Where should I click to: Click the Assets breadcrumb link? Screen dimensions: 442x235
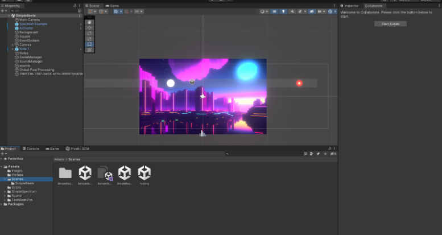(59, 159)
